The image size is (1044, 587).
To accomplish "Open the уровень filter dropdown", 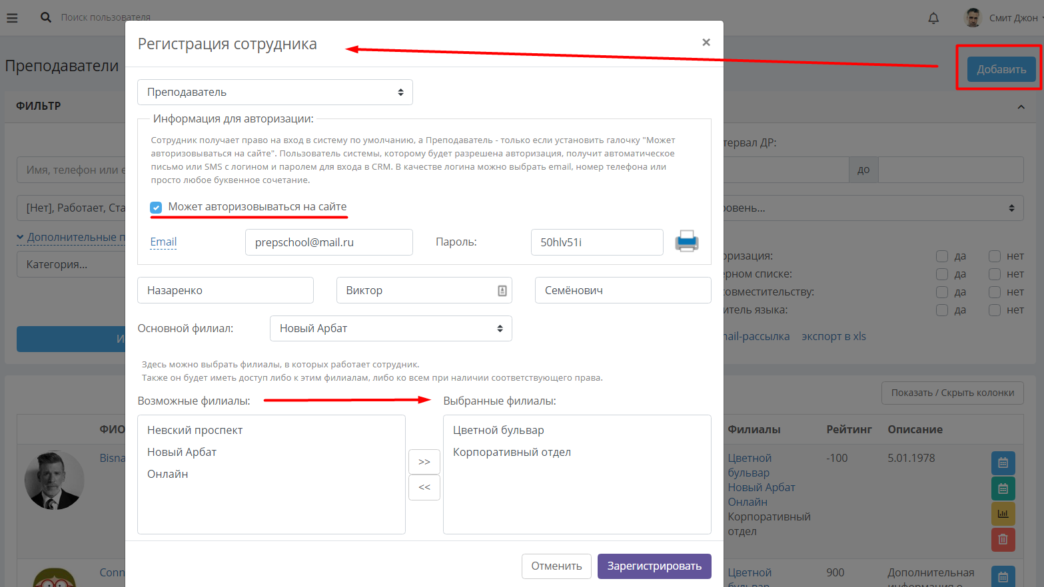I will pos(873,208).
